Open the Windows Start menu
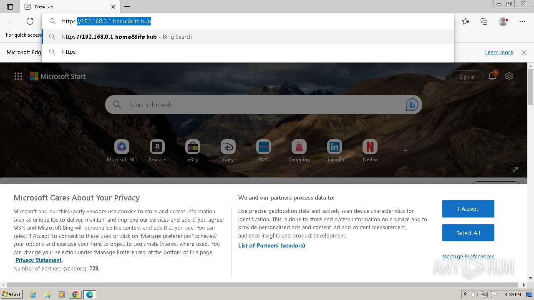534x300 pixels. pyautogui.click(x=11, y=294)
